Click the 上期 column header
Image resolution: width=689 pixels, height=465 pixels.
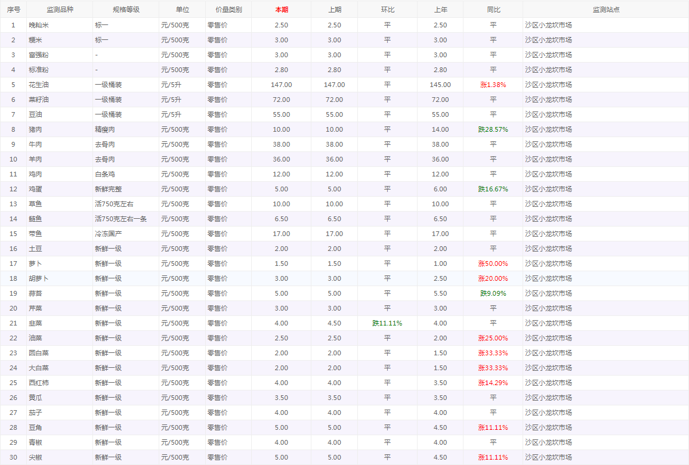coord(335,10)
